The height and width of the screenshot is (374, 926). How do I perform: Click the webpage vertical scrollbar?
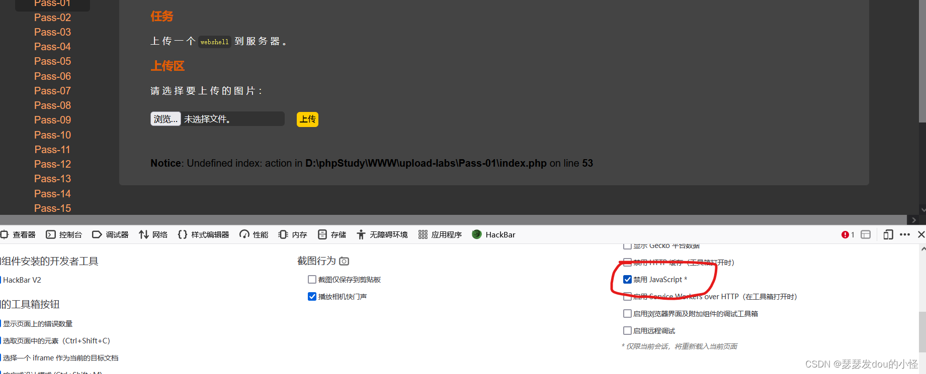tap(922, 61)
